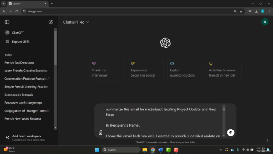Send the message with the up arrow button
Screen dimensions: 273x154
pos(230,133)
